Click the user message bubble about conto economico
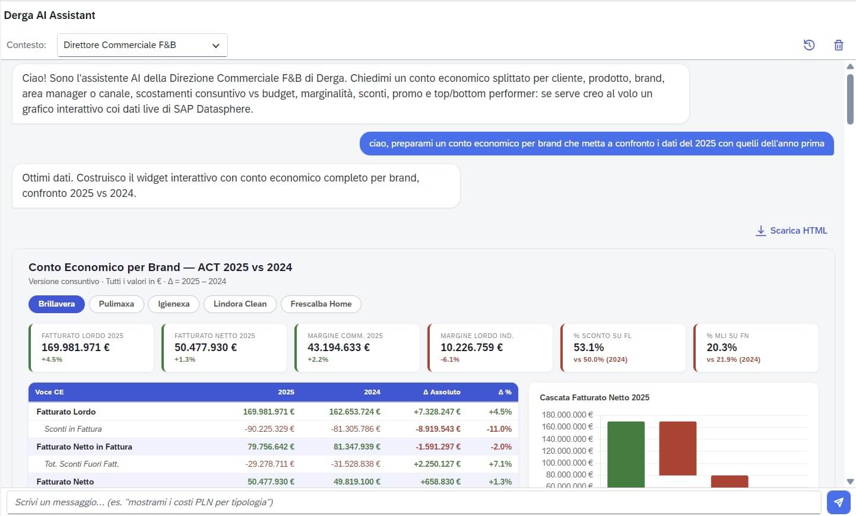 click(597, 144)
